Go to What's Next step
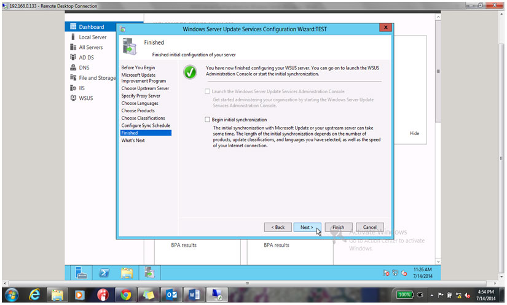507x305 pixels. pyautogui.click(x=133, y=141)
